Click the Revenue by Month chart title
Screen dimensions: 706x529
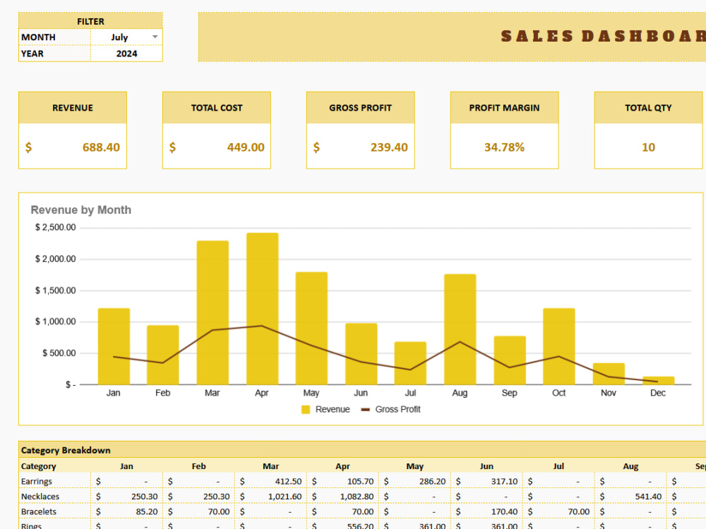(x=81, y=210)
